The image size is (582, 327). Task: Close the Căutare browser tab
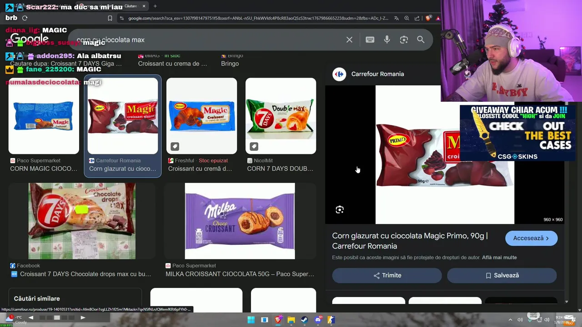[x=144, y=6]
